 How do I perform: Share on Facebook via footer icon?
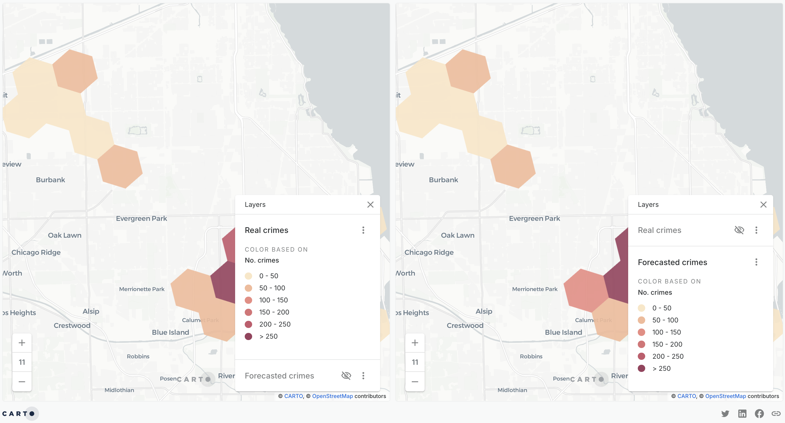[759, 414]
